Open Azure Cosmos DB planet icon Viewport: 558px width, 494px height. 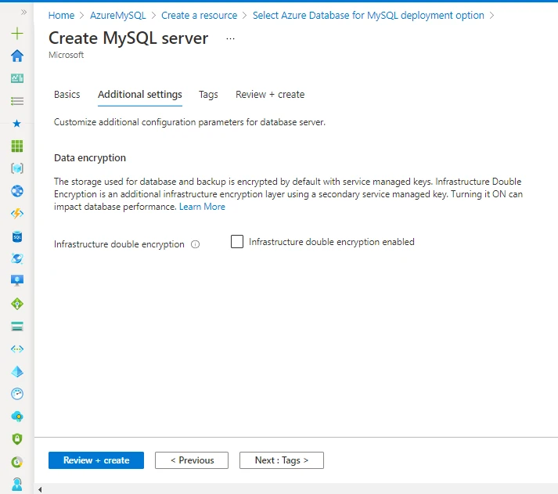point(17,258)
